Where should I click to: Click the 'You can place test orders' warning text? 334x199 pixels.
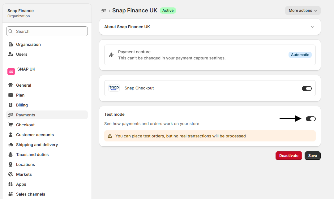[x=180, y=136]
